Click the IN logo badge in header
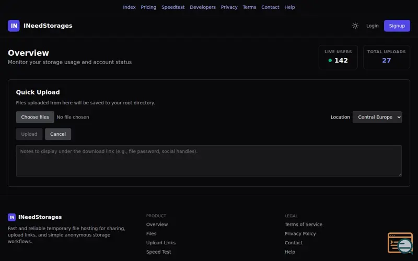Image resolution: width=418 pixels, height=261 pixels. coord(14,26)
